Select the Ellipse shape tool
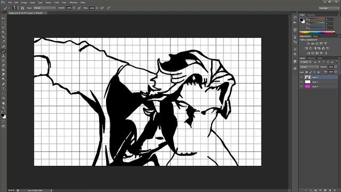The image size is (341, 192). coord(3,98)
